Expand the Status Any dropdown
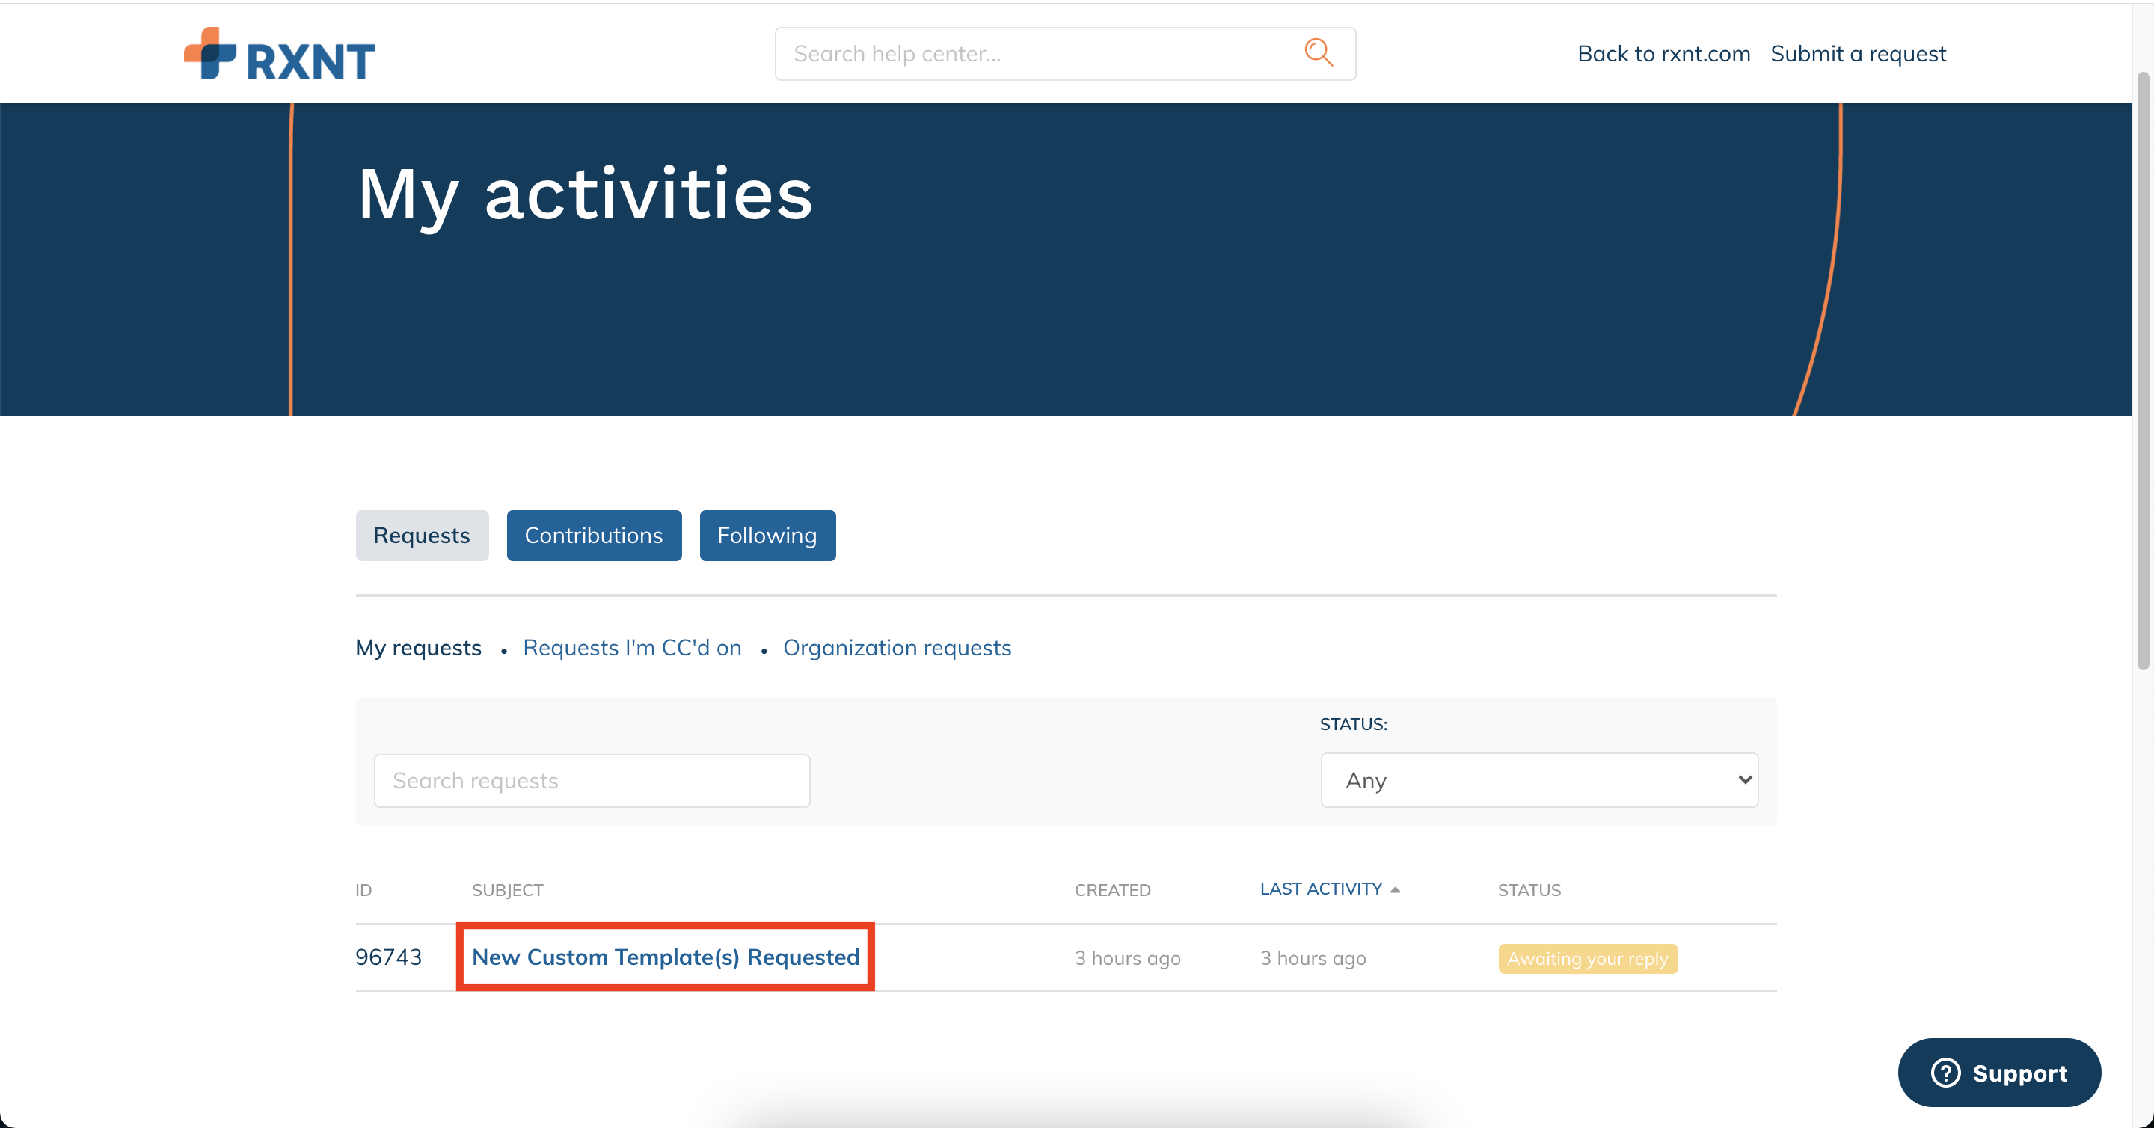 click(x=1538, y=780)
